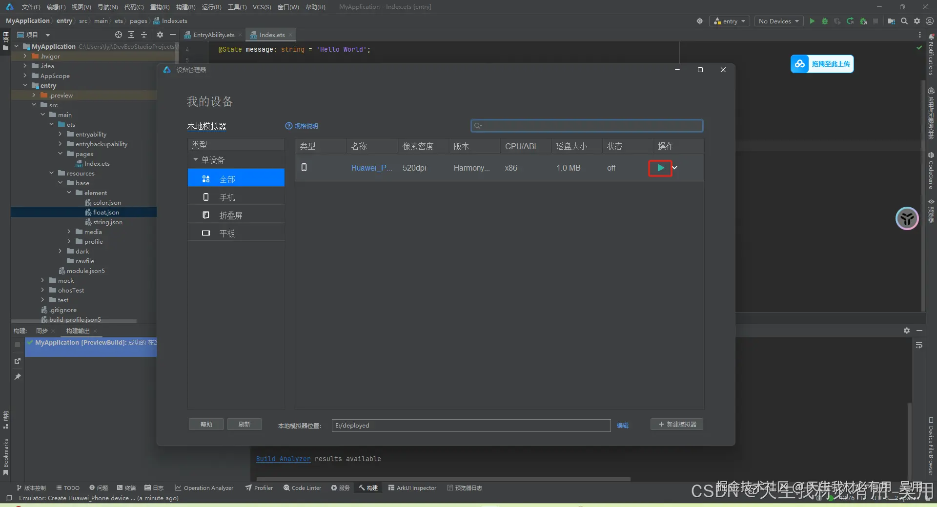Click the 帮助 button in device manager
This screenshot has height=507, width=937.
[x=206, y=424]
